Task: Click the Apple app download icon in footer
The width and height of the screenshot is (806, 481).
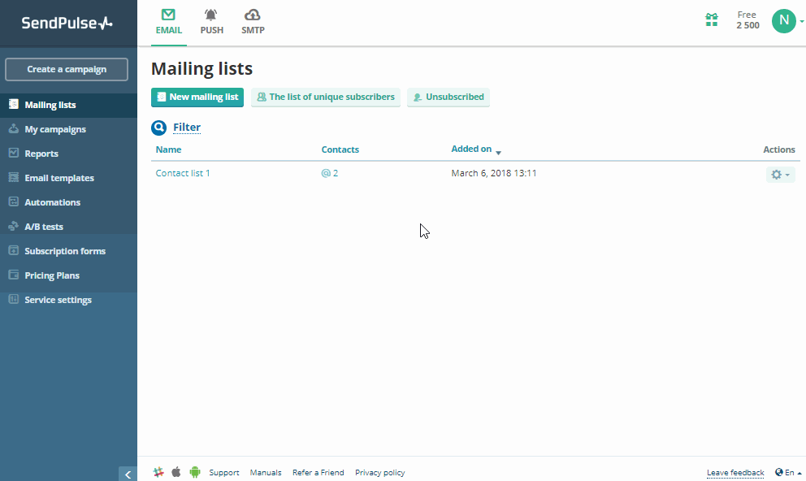Action: [176, 471]
